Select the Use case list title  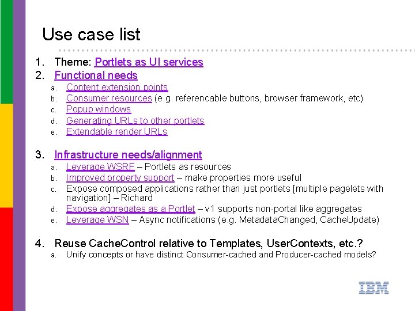[91, 35]
